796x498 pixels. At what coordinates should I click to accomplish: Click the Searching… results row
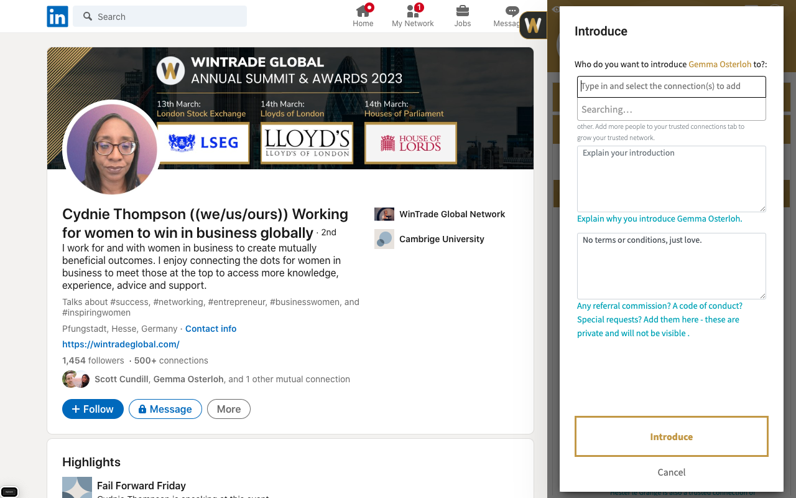[x=672, y=110]
